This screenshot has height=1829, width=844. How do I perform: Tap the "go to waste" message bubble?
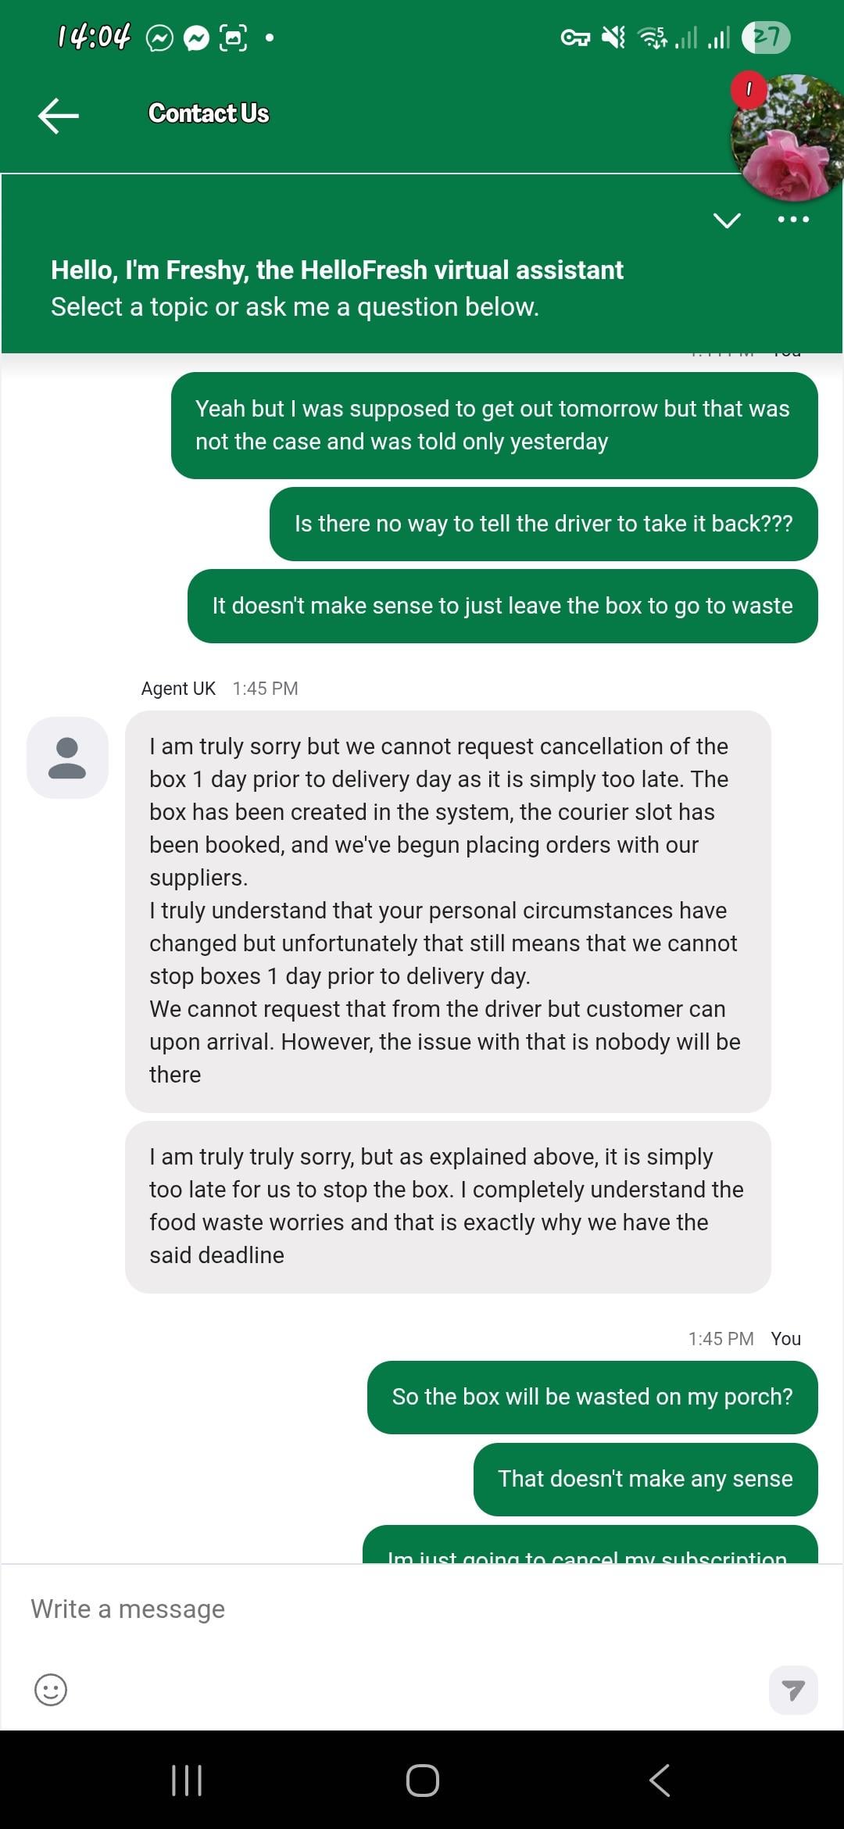coord(502,606)
